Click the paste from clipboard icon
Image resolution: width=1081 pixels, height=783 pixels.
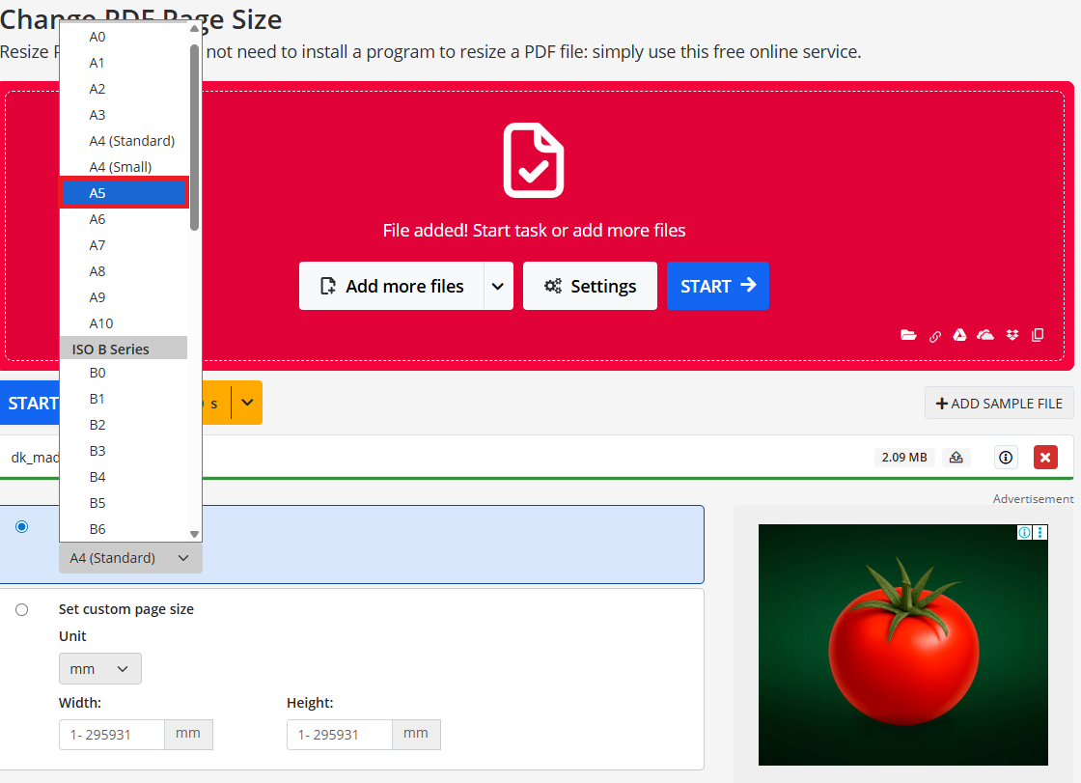point(1038,335)
